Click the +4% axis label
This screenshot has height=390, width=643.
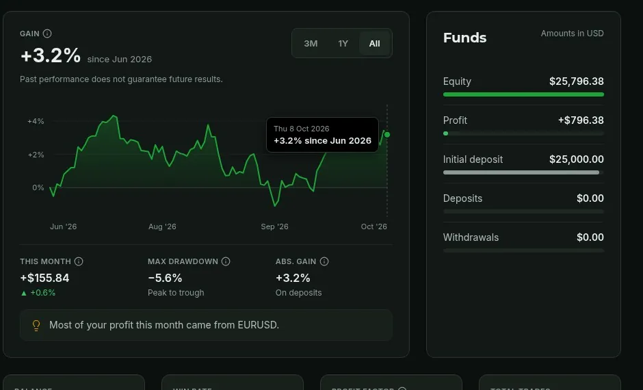point(36,121)
